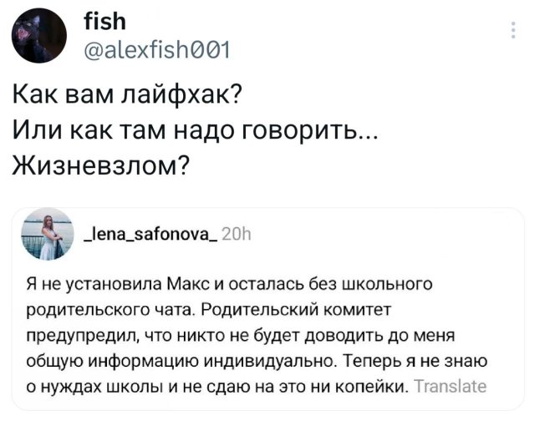Screen dimensions: 535x421
Task: Click quoted line starting "предупредил, что никто"
Action: coord(249,335)
